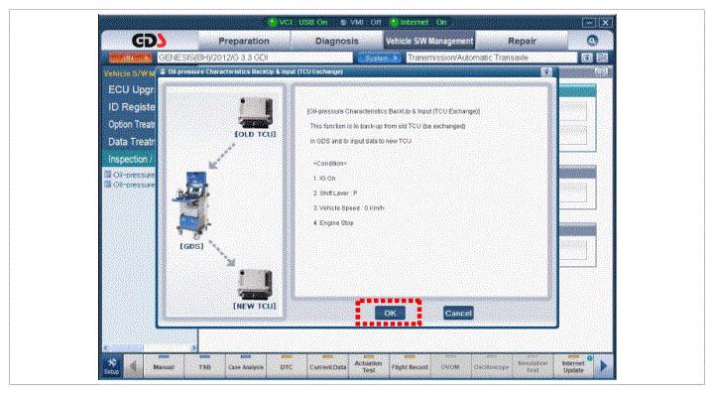The width and height of the screenshot is (714, 394).
Task: Click the "3. Vehicle Speed : 0 Km/h" text
Action: (349, 208)
